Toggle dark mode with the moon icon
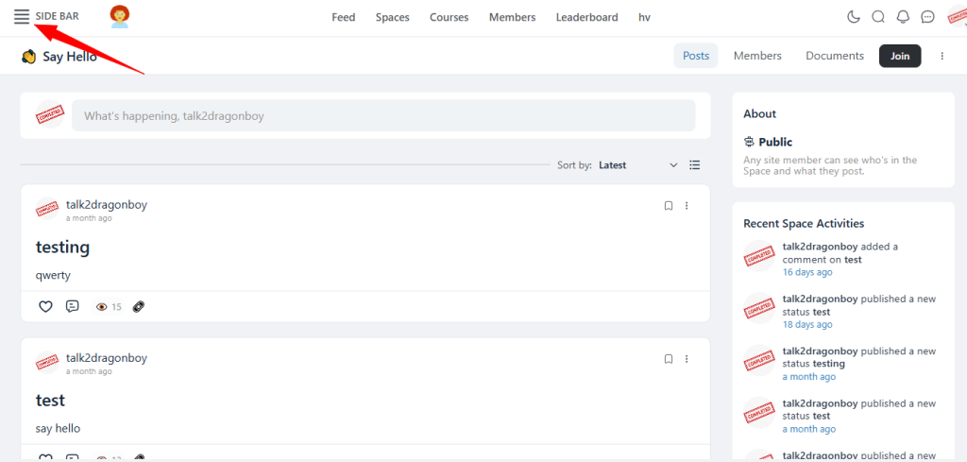 tap(854, 17)
